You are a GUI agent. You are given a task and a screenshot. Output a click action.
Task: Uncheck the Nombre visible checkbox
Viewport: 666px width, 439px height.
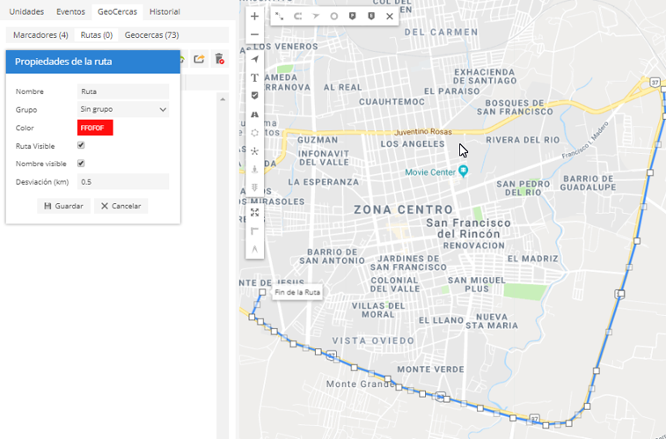81,164
